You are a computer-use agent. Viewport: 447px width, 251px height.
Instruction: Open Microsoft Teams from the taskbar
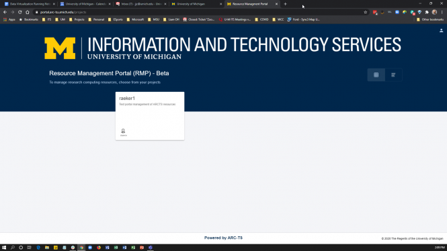tap(151, 248)
